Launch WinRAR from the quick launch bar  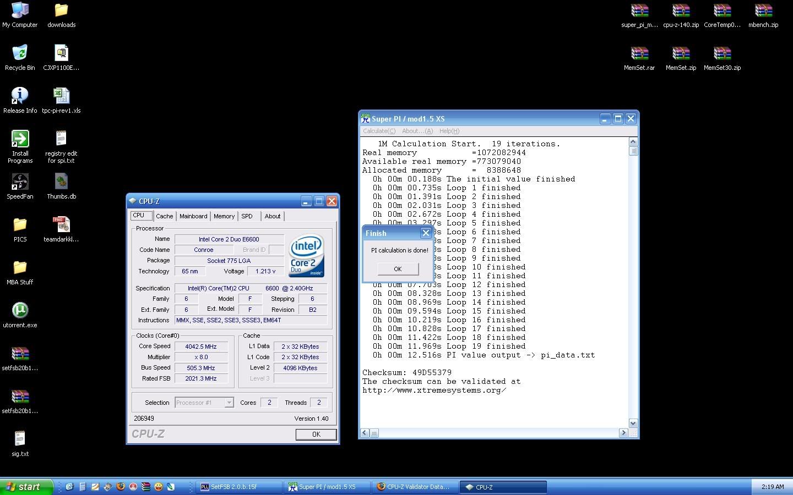point(146,487)
